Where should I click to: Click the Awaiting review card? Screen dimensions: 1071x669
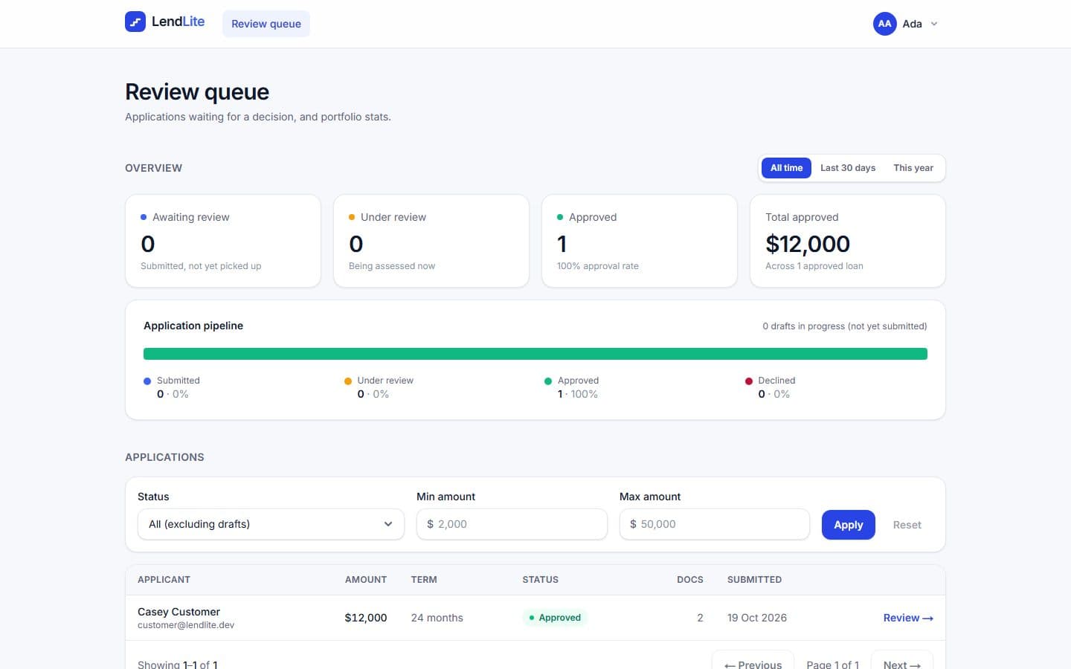(223, 241)
